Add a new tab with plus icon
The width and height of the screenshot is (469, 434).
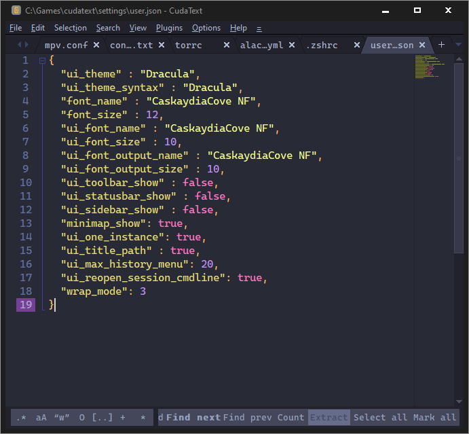pyautogui.click(x=441, y=45)
